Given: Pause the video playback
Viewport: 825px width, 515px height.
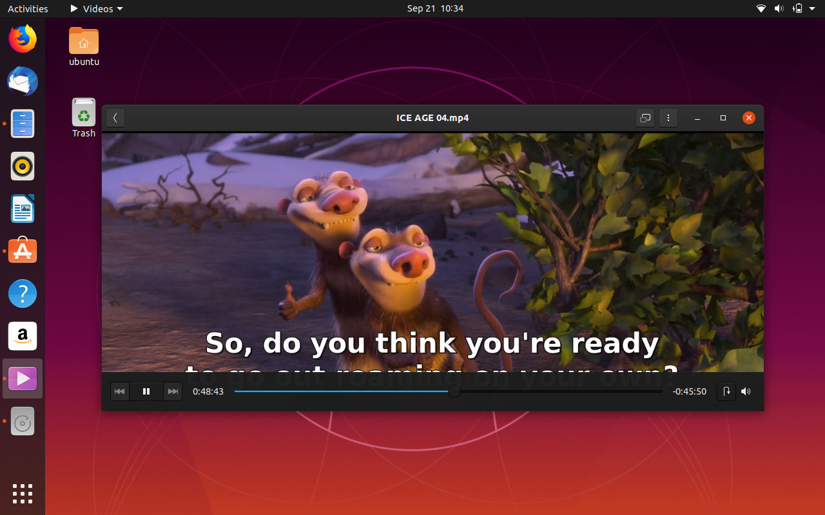Looking at the screenshot, I should coord(146,391).
